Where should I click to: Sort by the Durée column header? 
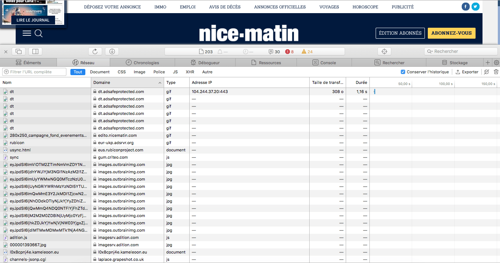[358, 82]
